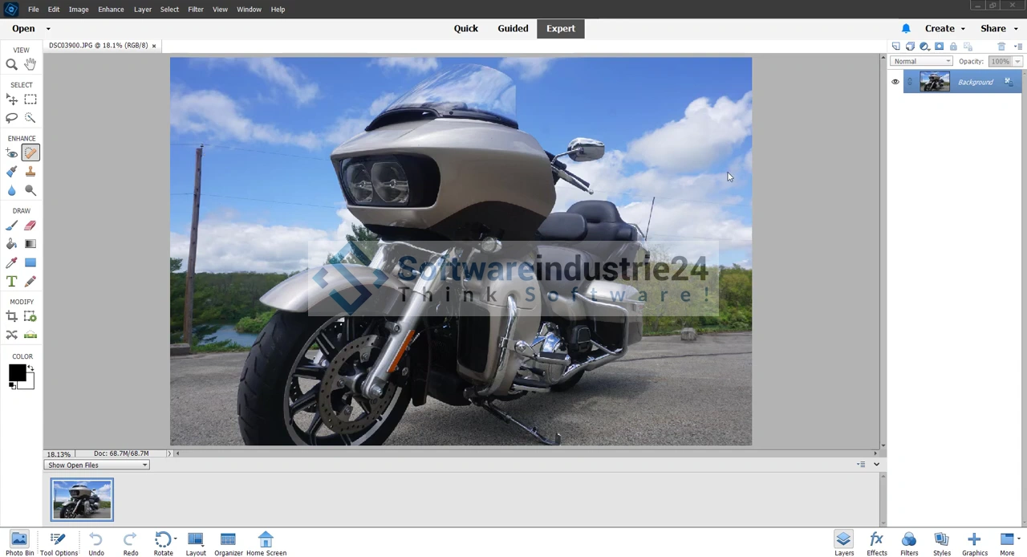This screenshot has width=1027, height=557.
Task: Select the Clone Stamp tool
Action: pyautogui.click(x=30, y=172)
